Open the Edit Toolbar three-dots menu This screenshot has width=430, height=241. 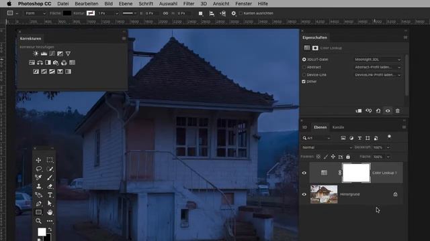50,221
